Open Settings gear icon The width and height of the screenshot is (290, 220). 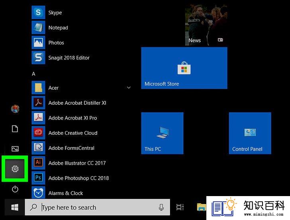click(x=15, y=169)
